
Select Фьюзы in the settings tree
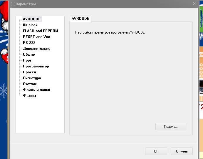(x=29, y=96)
